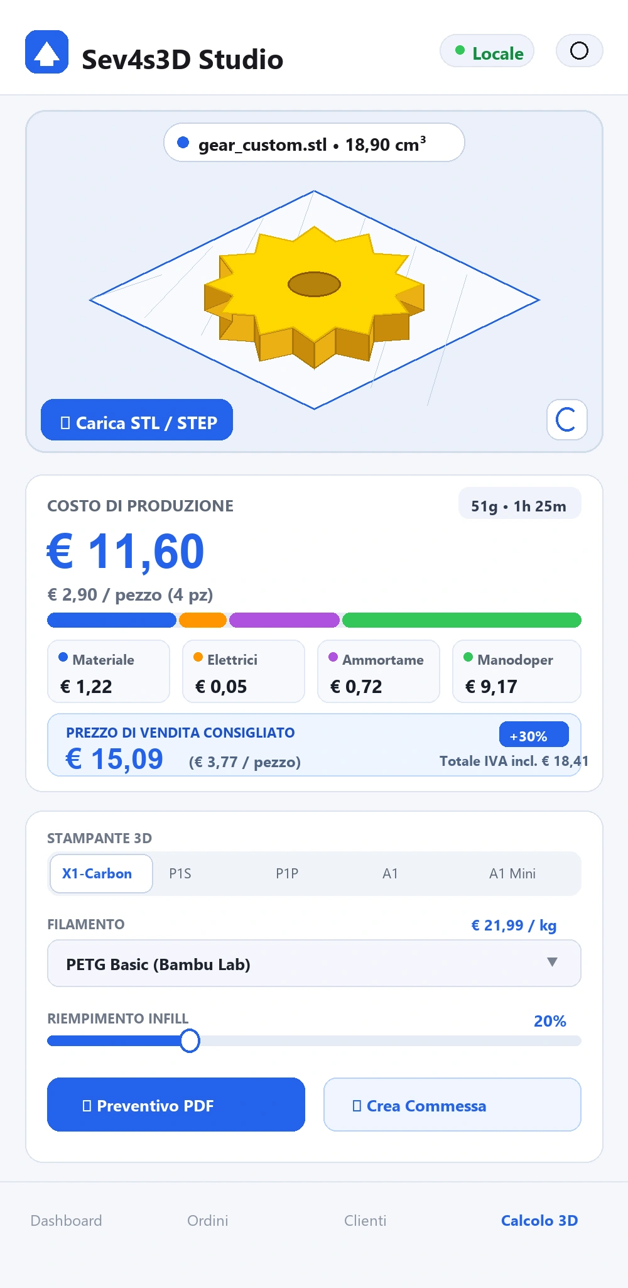Generate the Preventivo PDF
This screenshot has width=628, height=1288.
[x=176, y=1105]
